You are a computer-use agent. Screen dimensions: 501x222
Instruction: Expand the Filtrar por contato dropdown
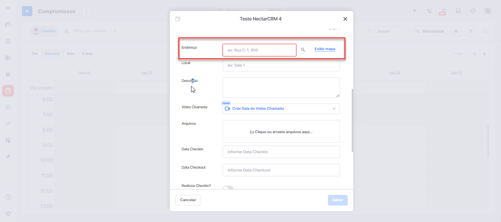pyautogui.click(x=114, y=31)
